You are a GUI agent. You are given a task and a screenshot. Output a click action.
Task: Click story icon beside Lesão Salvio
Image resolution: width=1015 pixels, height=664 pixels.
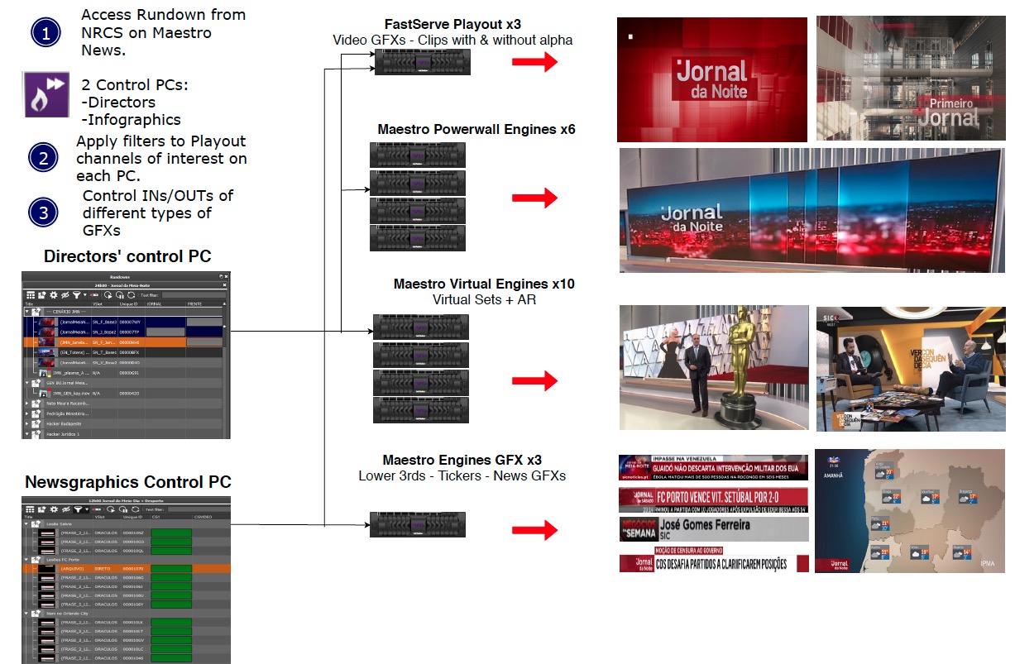(36, 524)
